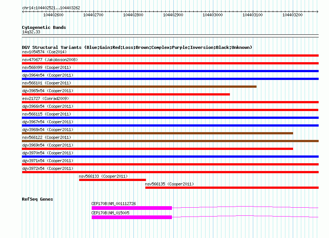
Task: Click the red bar for dgv3966n54
Action: click(170, 110)
